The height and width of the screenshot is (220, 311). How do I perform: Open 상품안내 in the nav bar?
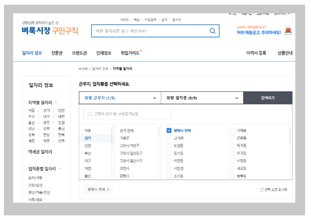pyautogui.click(x=285, y=53)
